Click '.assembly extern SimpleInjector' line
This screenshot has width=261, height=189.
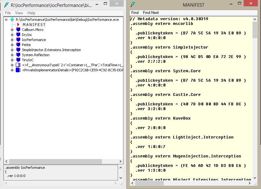[x=169, y=47]
